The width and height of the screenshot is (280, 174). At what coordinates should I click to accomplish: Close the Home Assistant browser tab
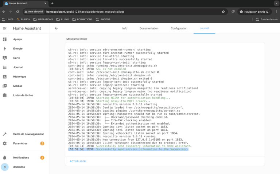click(x=45, y=3)
